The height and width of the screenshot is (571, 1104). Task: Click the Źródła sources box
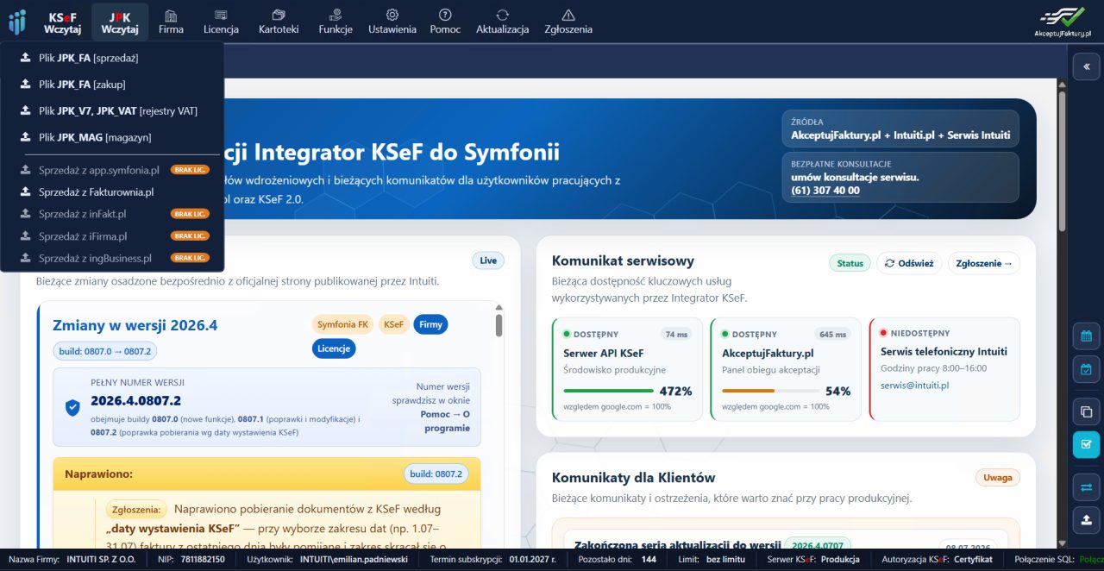pyautogui.click(x=900, y=129)
